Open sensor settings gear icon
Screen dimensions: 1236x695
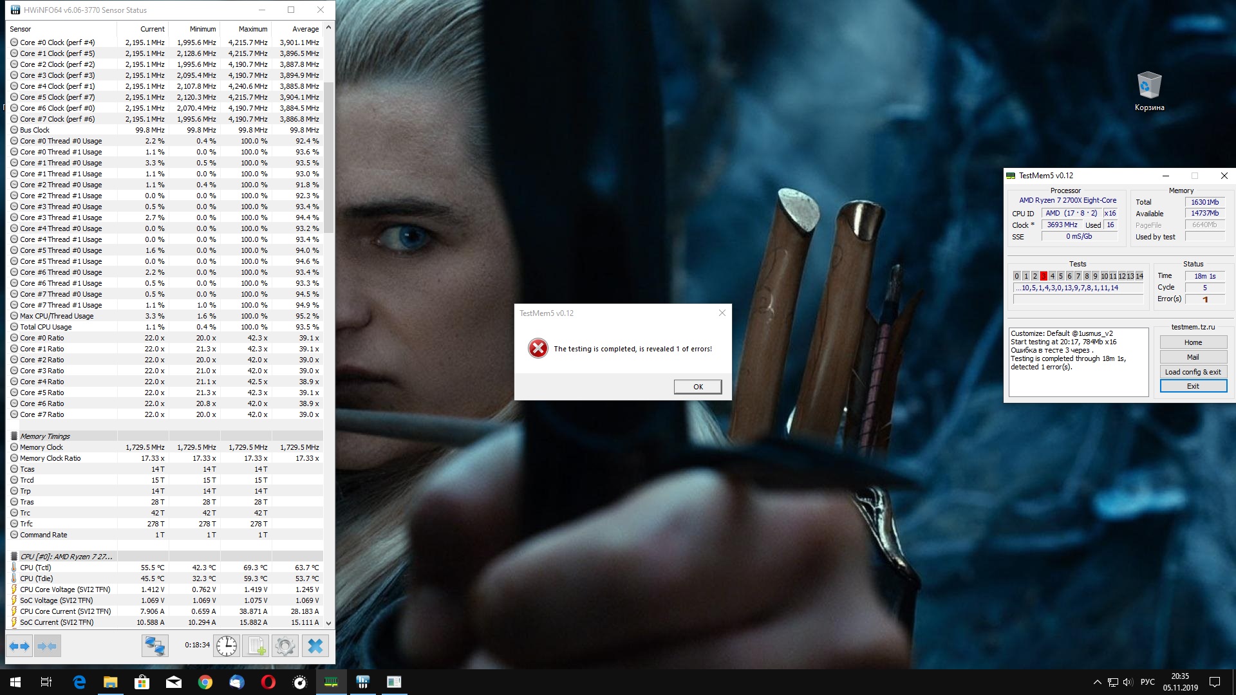(285, 645)
